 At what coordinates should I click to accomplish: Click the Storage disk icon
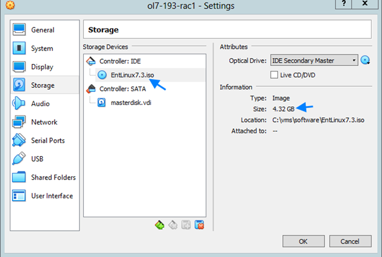click(19, 85)
